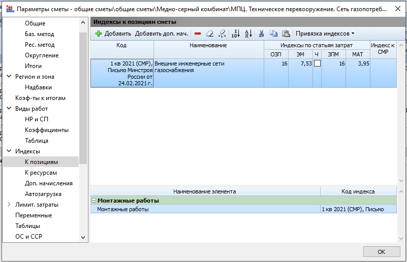Toggle the Ч checkbox in index row
Viewport: 407px width, 262px height.
[317, 63]
